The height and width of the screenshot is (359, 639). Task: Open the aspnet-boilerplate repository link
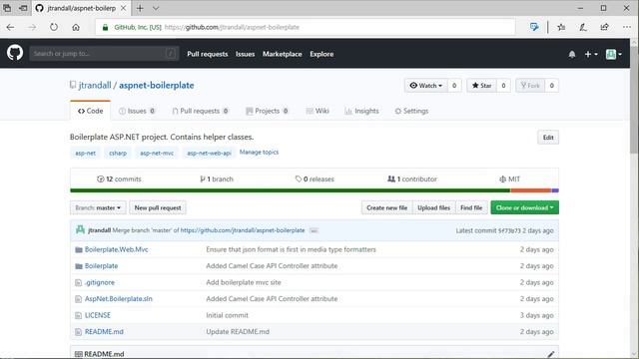coord(157,85)
